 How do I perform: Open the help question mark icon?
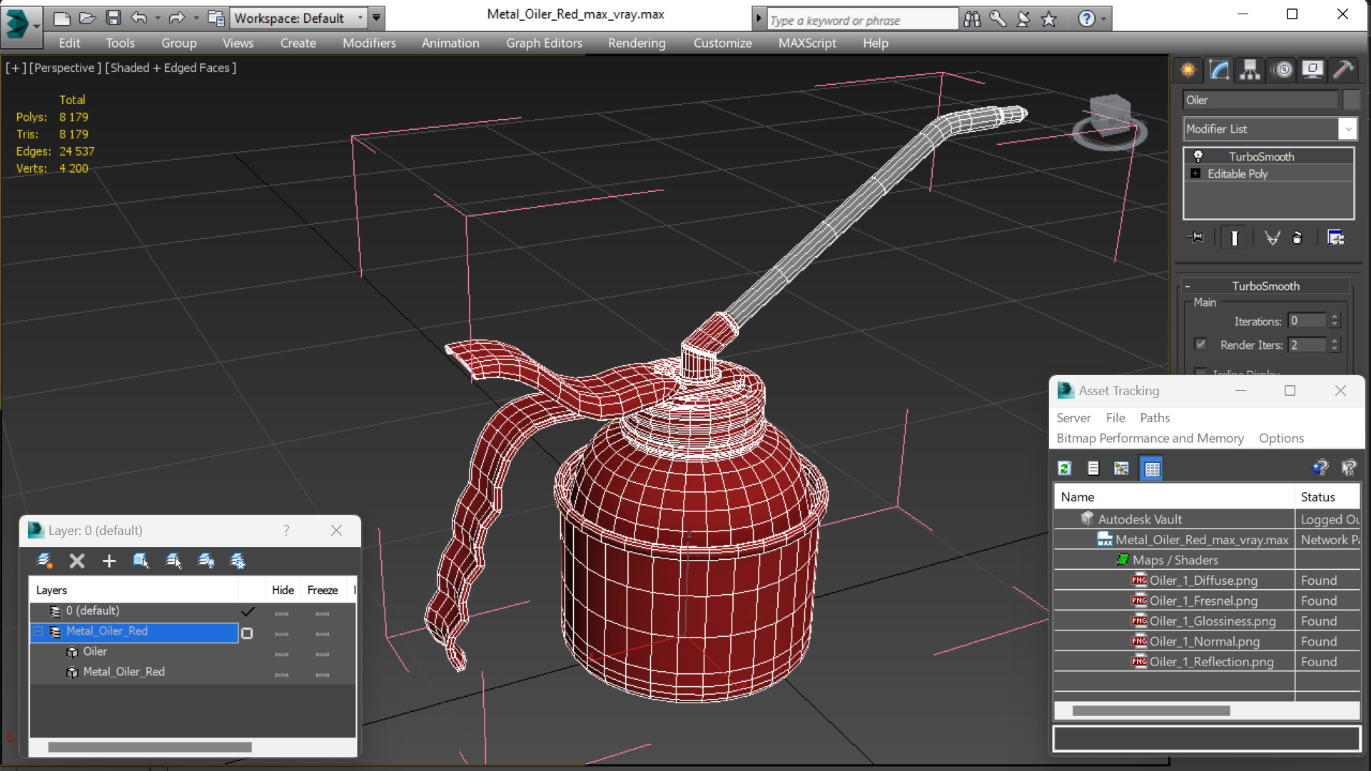[x=1086, y=19]
